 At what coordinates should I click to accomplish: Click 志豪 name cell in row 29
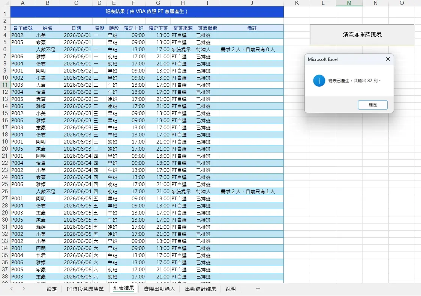(x=47, y=213)
